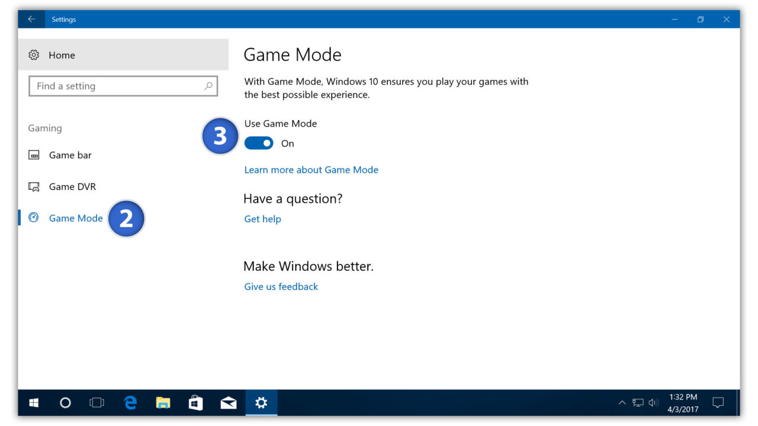Open Cortana circle on taskbar
The height and width of the screenshot is (426, 758).
tap(65, 403)
